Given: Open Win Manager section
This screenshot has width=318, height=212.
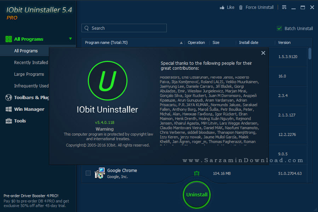Looking at the screenshot, I should click(29, 109).
